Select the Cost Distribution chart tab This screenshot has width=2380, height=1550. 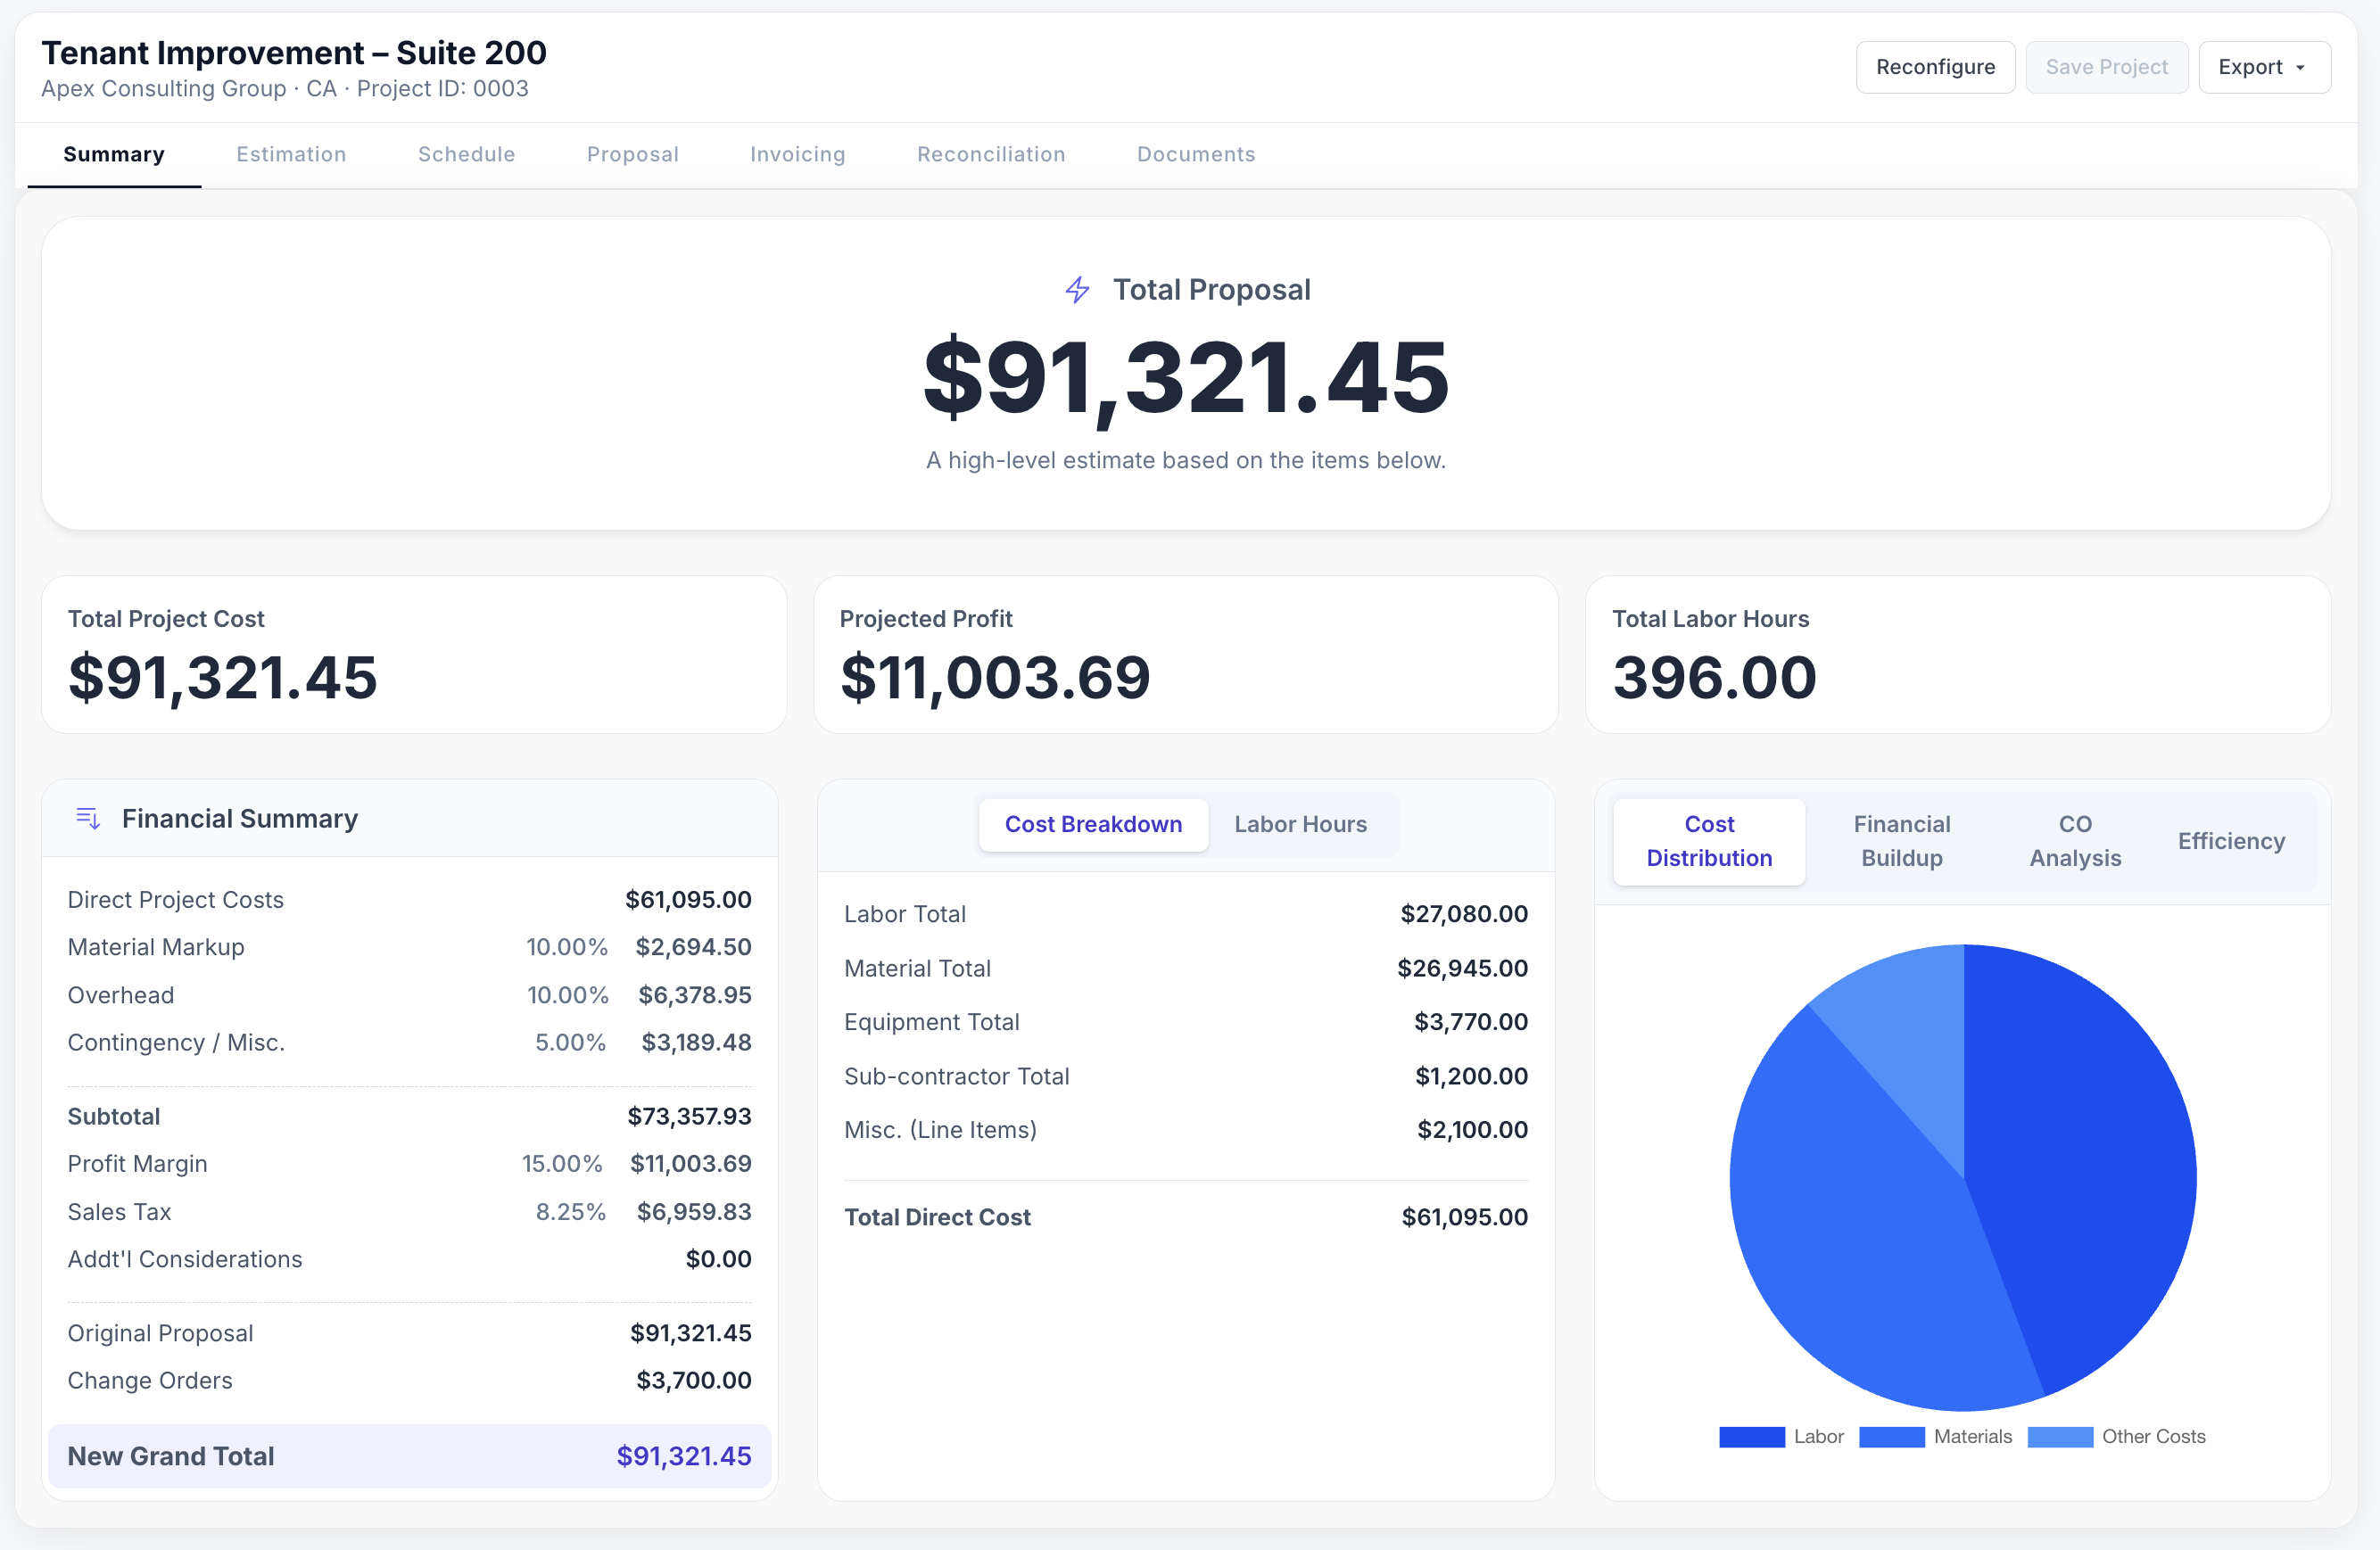coord(1709,841)
